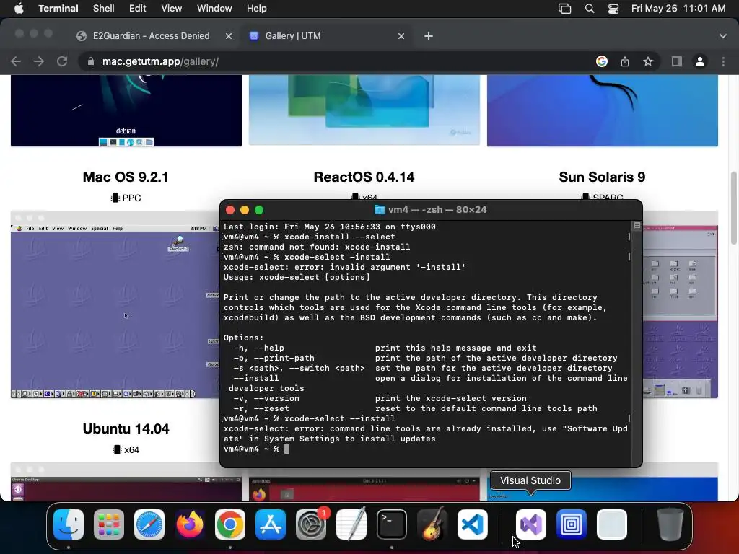Click the date and time in menu bar

678,9
